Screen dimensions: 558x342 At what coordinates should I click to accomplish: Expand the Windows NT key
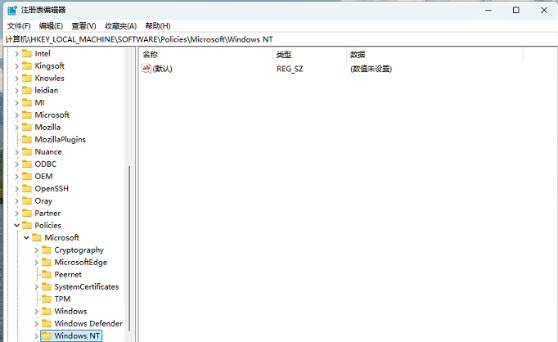click(x=36, y=336)
